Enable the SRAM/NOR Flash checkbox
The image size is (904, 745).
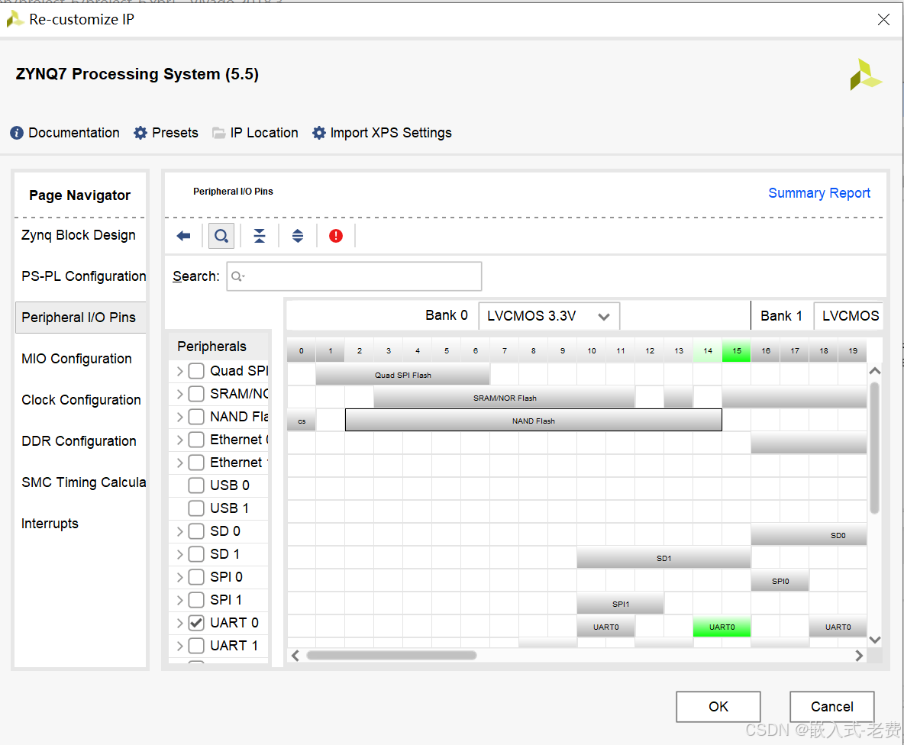[196, 394]
